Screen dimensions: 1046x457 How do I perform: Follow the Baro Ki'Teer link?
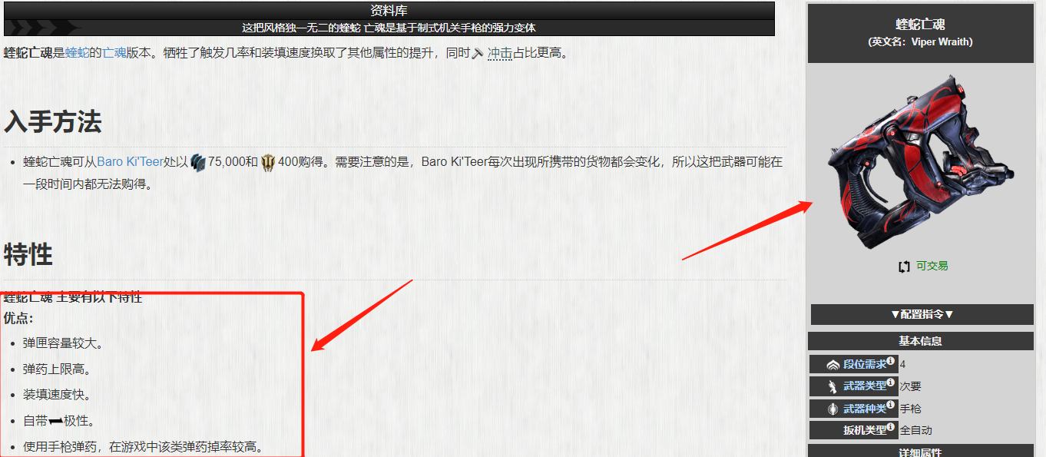130,162
